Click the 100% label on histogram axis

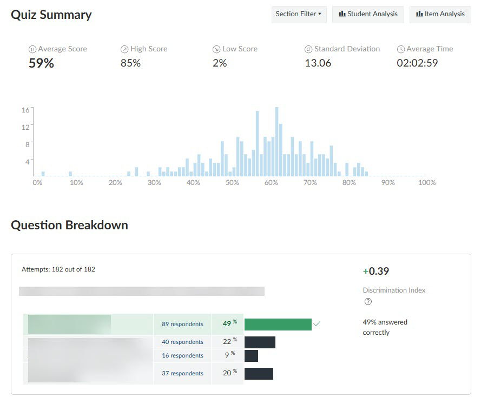427,183
